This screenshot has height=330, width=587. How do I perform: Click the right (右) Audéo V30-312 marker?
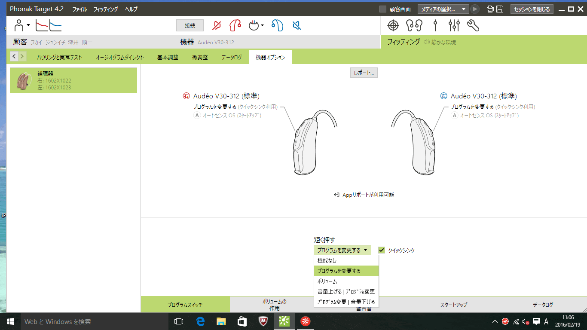pos(186,96)
